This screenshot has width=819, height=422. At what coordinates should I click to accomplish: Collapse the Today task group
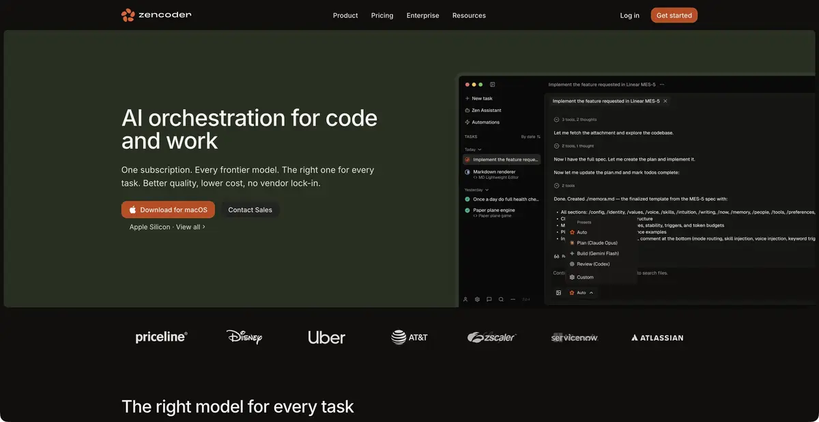point(473,149)
